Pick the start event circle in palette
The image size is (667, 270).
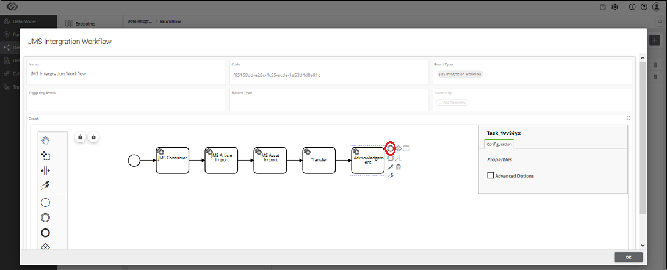(46, 203)
